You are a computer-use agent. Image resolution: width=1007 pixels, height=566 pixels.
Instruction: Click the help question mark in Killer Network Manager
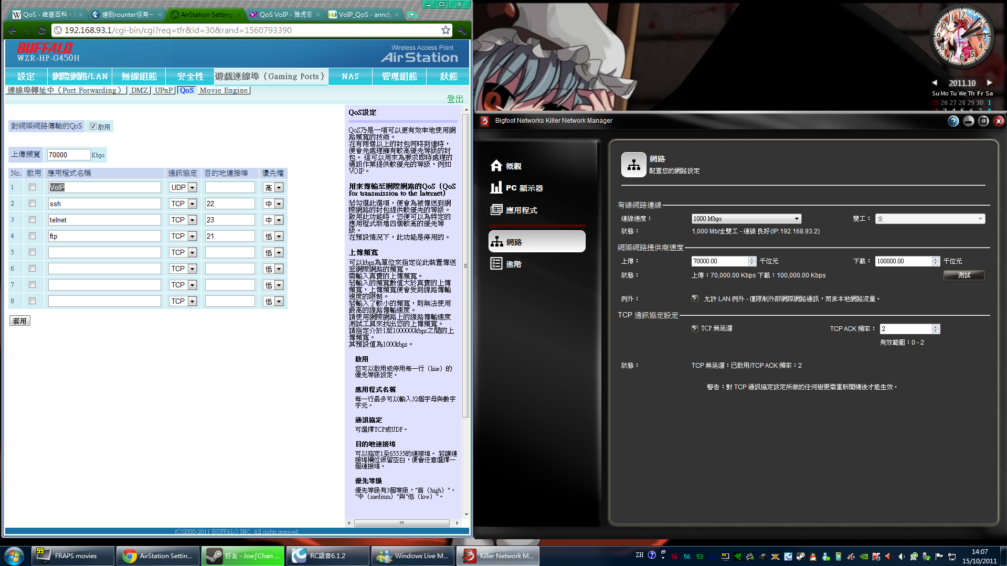pos(953,121)
